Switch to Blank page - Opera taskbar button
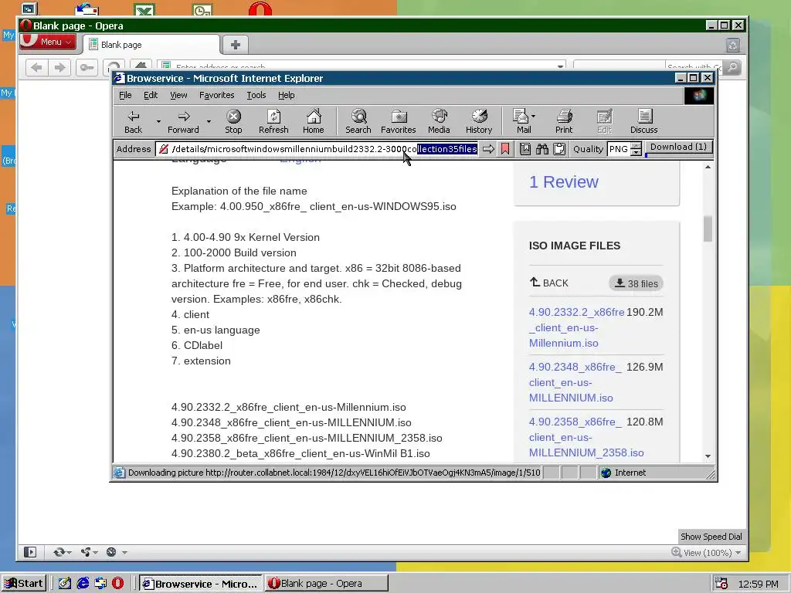Image resolution: width=791 pixels, height=593 pixels. [327, 584]
